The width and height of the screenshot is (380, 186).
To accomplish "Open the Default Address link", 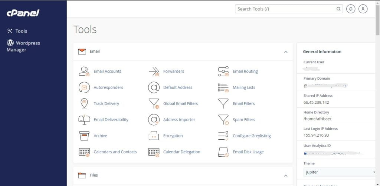I will (x=178, y=87).
